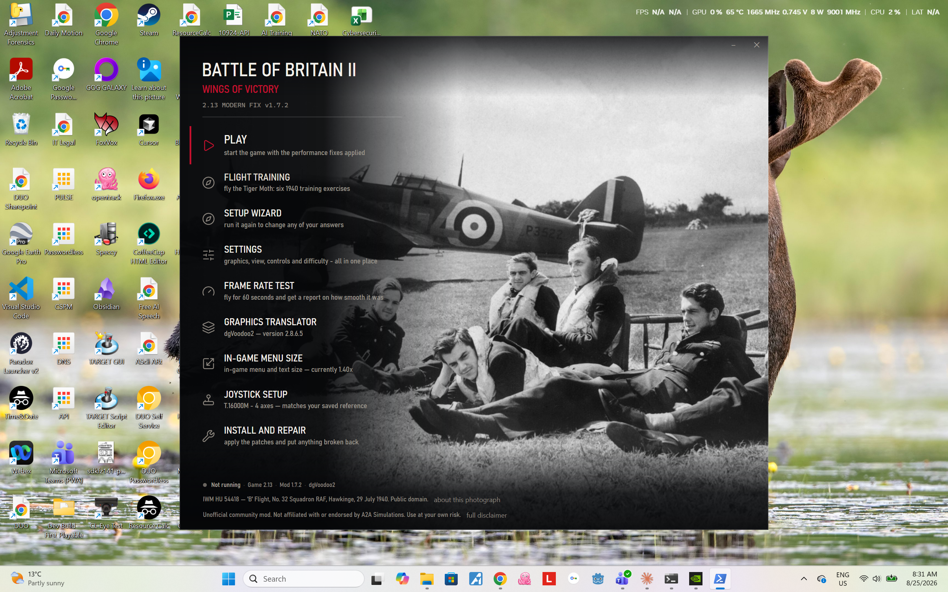The width and height of the screenshot is (948, 592).
Task: Follow the "about this photograph" link
Action: point(467,499)
